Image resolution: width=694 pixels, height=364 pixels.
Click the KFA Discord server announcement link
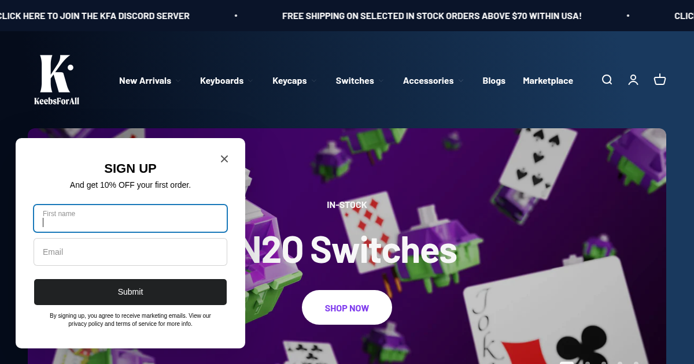[x=95, y=16]
